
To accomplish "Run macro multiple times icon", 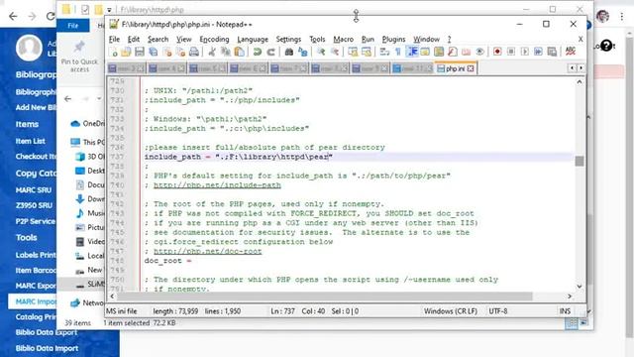I will 538,52.
